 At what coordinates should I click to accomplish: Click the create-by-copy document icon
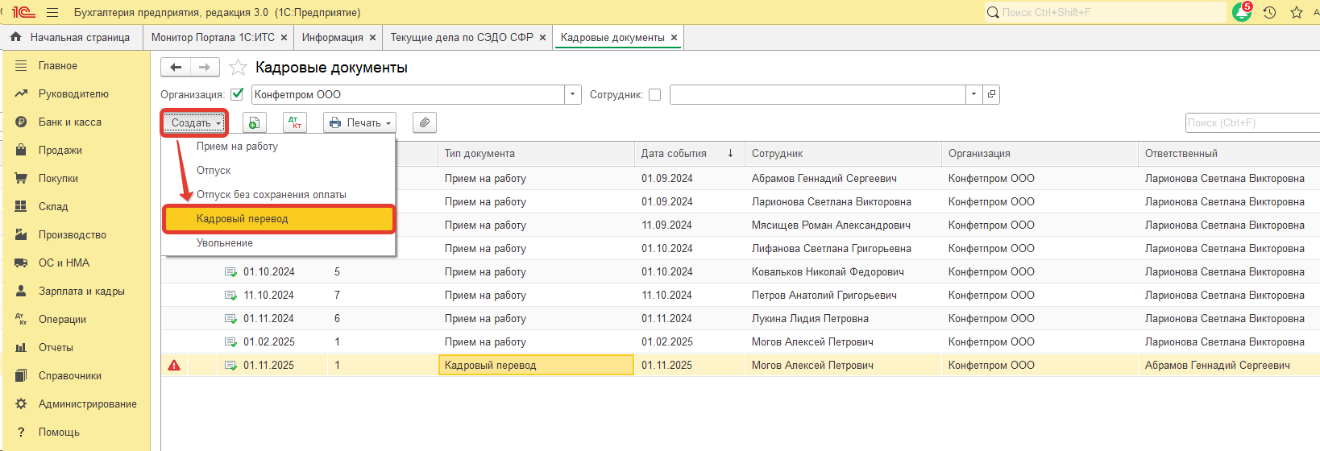[x=254, y=122]
